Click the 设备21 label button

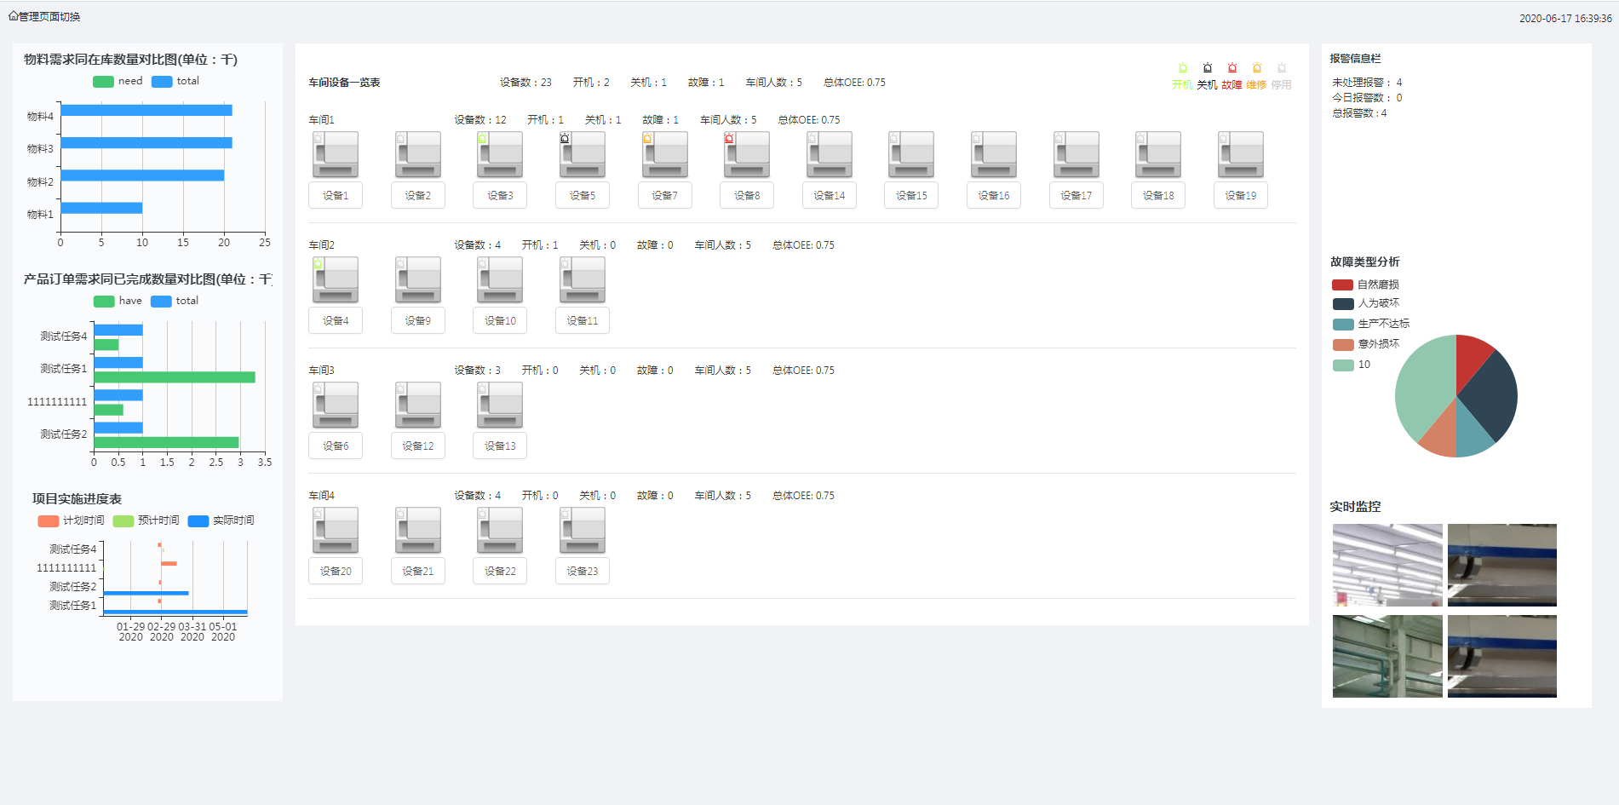(x=417, y=572)
